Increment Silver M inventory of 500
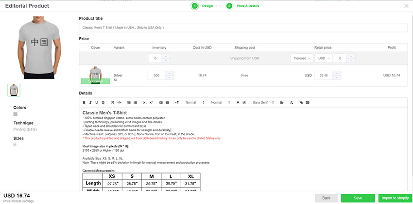The width and height of the screenshot is (413, 204). 170,73
